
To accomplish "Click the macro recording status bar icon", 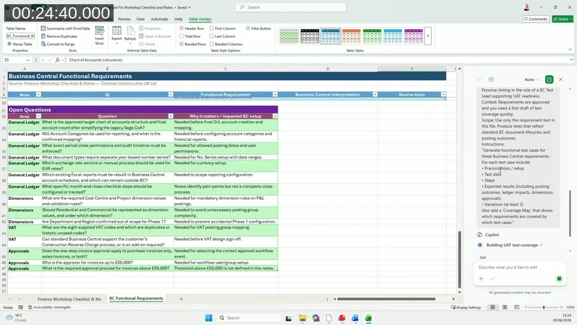I will tap(20, 307).
